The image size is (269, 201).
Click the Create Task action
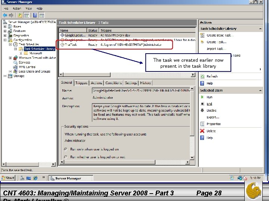pos(216,42)
